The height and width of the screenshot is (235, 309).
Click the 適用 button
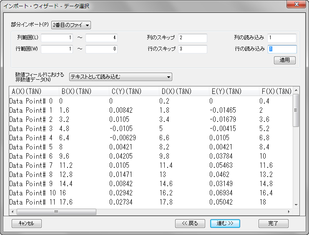(x=284, y=60)
